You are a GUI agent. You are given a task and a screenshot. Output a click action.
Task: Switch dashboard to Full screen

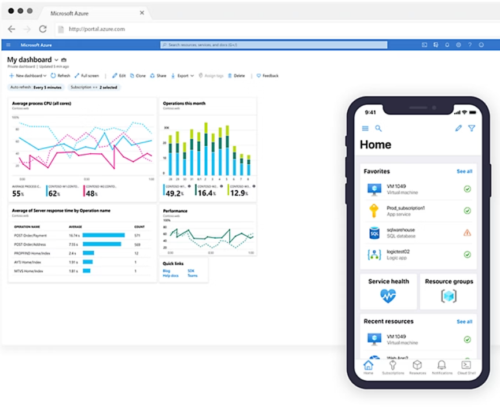pyautogui.click(x=87, y=76)
